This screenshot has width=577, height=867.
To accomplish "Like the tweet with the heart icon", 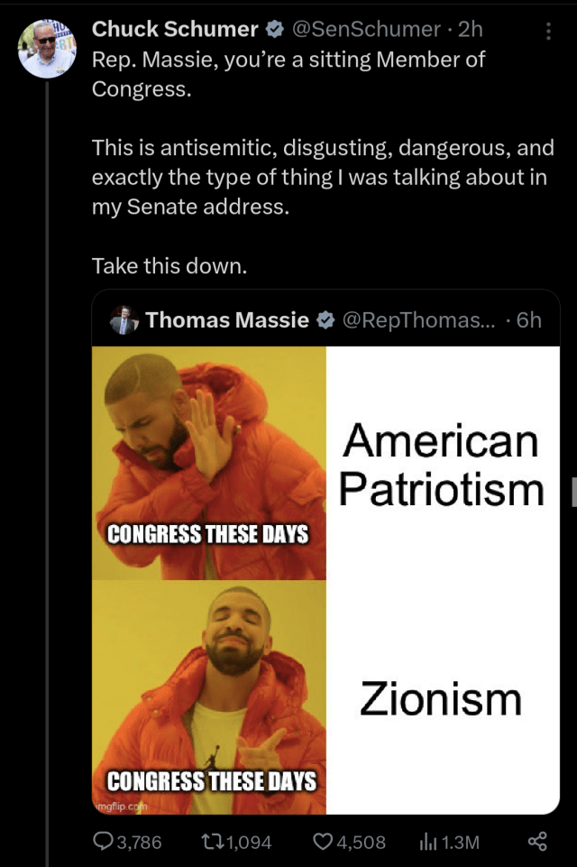I will tap(323, 842).
